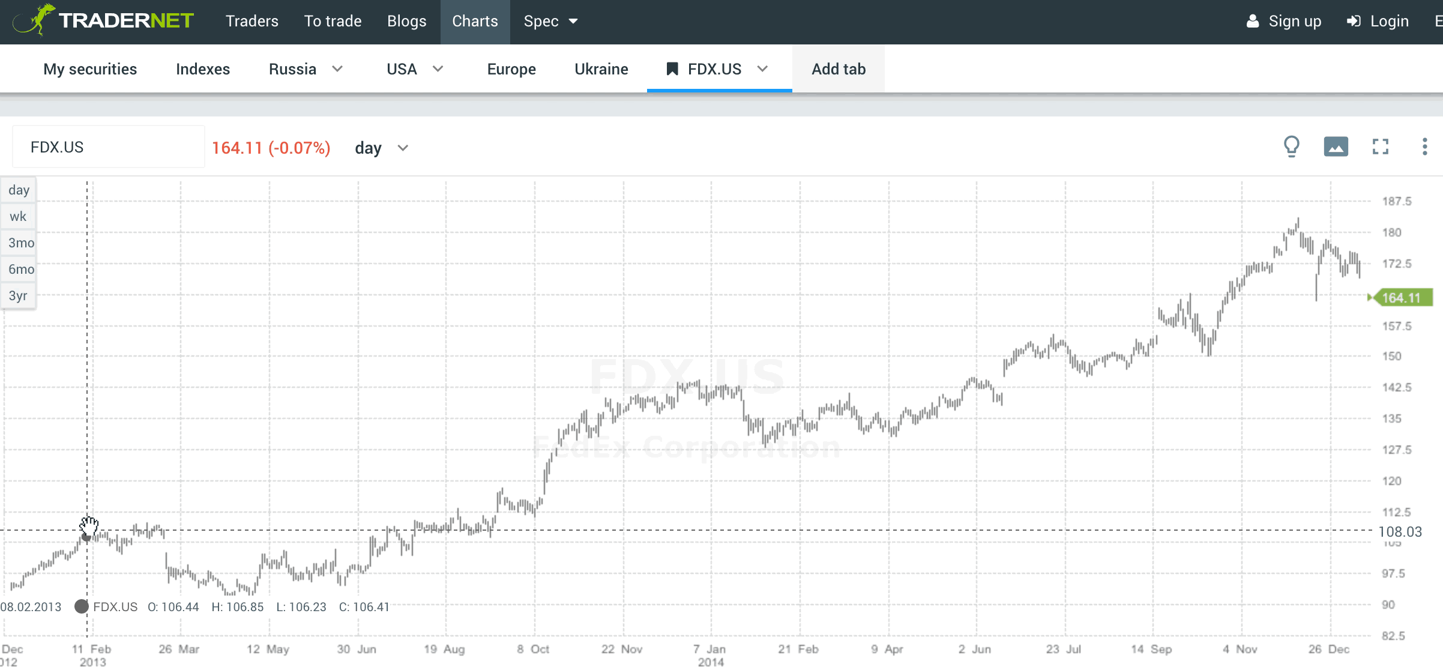Image resolution: width=1443 pixels, height=670 pixels.
Task: Open the day interval dropdown
Action: click(381, 148)
